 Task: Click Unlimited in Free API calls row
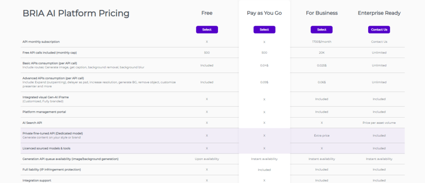coord(379,53)
